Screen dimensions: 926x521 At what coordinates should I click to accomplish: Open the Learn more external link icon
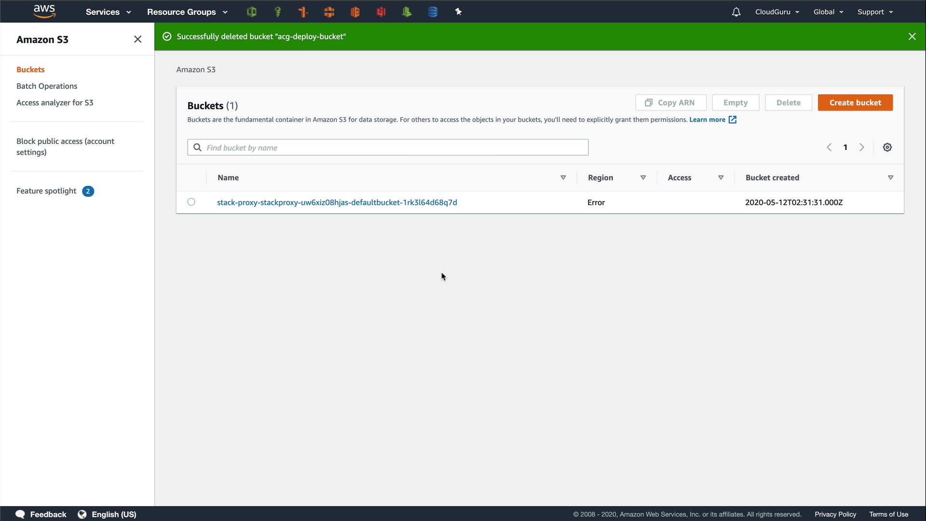732,120
